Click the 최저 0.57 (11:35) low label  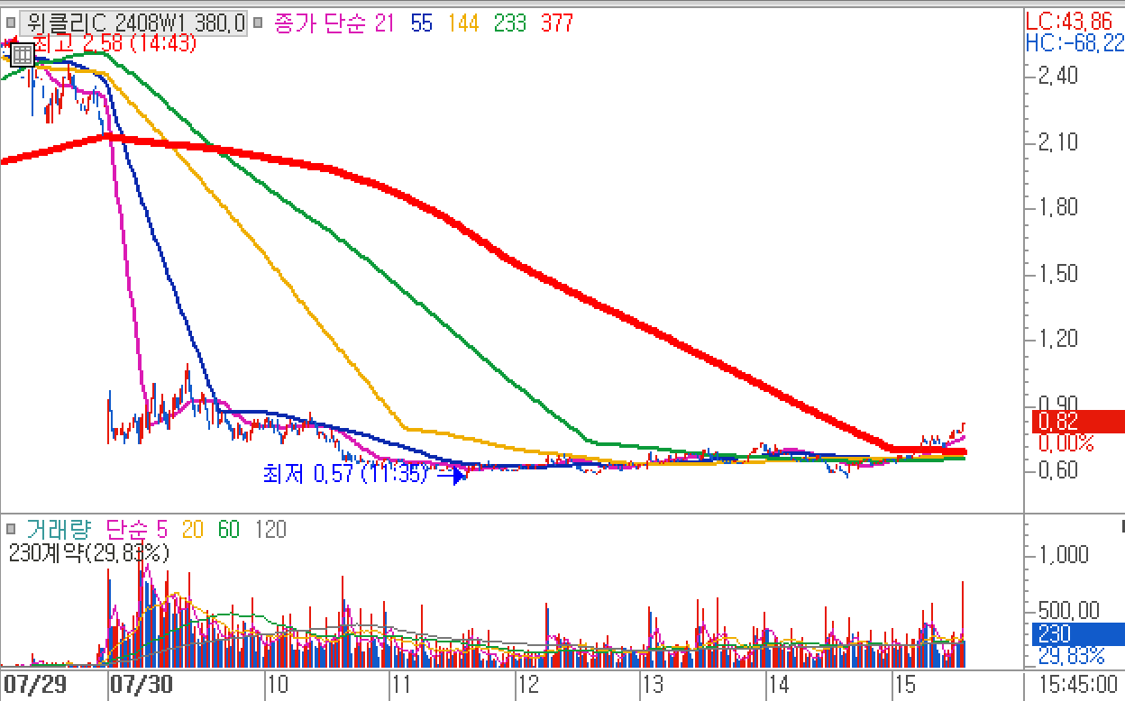(344, 473)
